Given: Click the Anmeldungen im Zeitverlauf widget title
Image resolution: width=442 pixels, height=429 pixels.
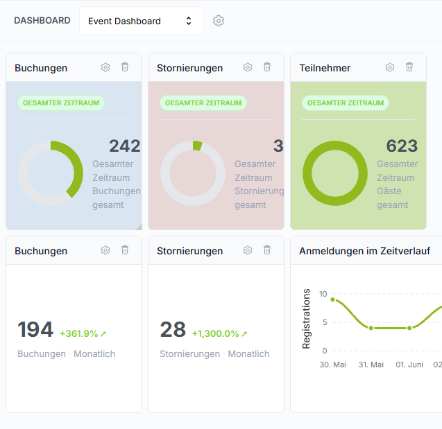Looking at the screenshot, I should [364, 251].
